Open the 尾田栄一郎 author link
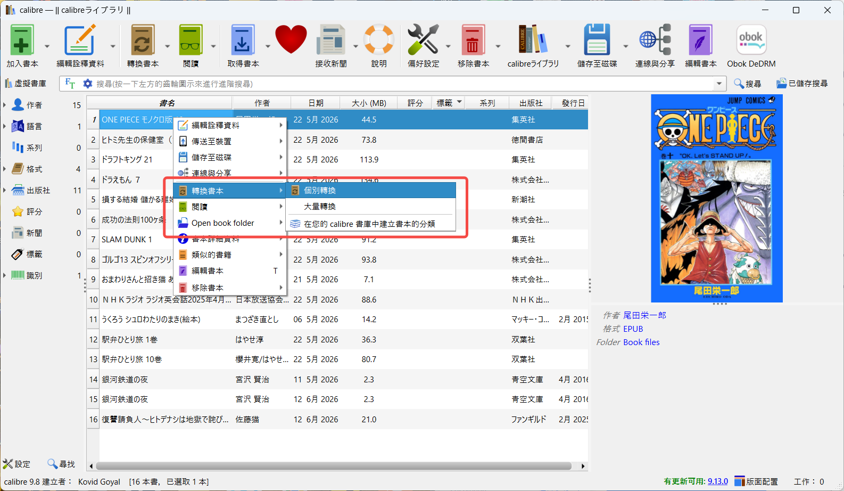The height and width of the screenshot is (491, 844). click(644, 315)
